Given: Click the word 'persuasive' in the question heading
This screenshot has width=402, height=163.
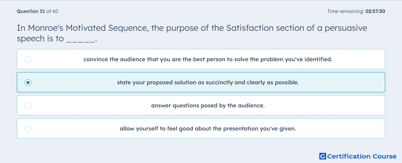Looking at the screenshot, I should pos(346,28).
